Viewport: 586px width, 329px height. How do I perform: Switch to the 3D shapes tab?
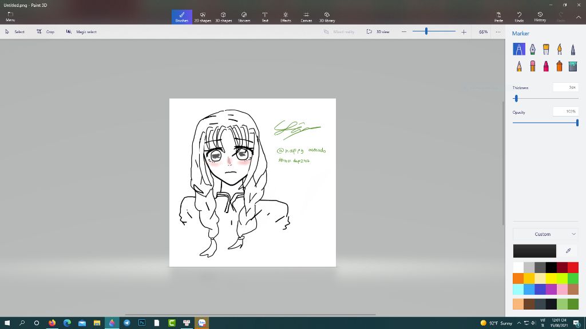[x=224, y=17]
